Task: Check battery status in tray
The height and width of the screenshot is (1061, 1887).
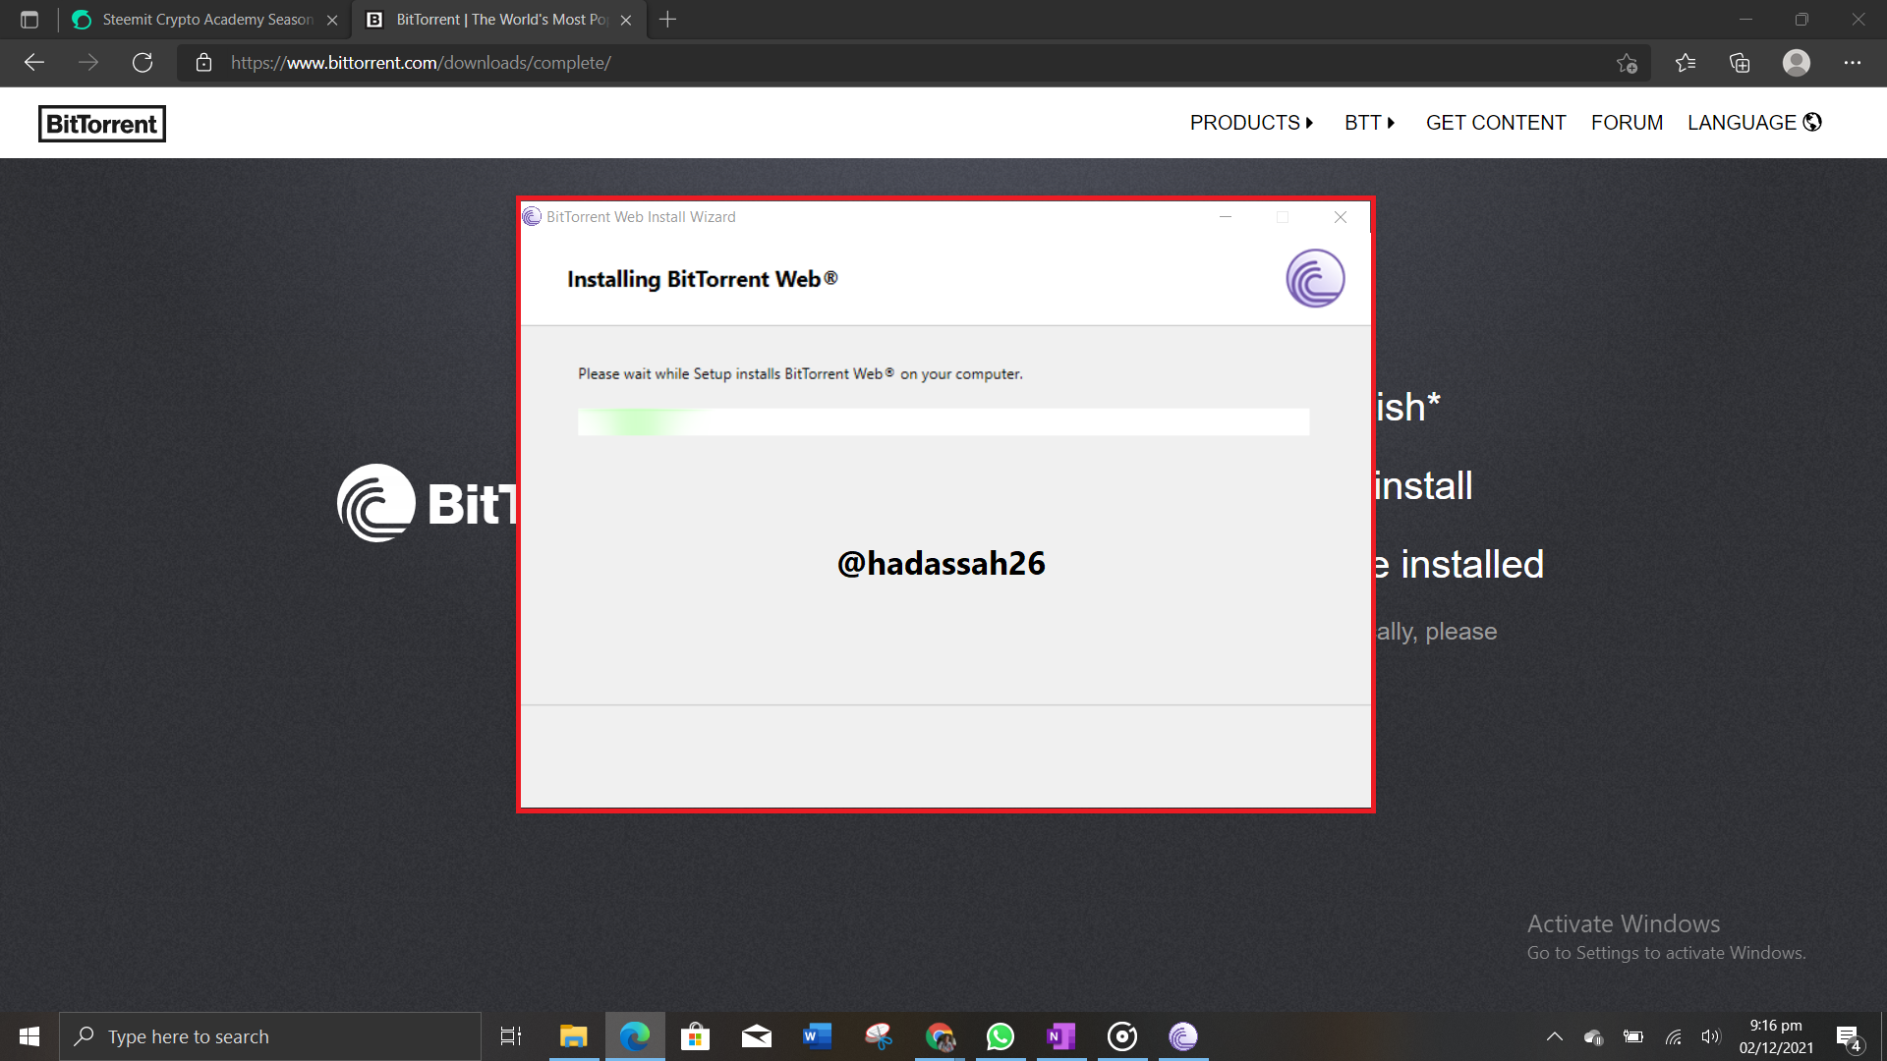Action: point(1633,1036)
